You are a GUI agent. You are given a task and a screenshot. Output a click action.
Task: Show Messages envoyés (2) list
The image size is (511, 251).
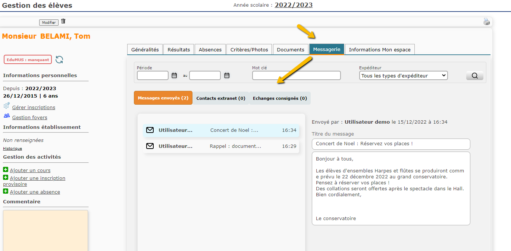163,98
